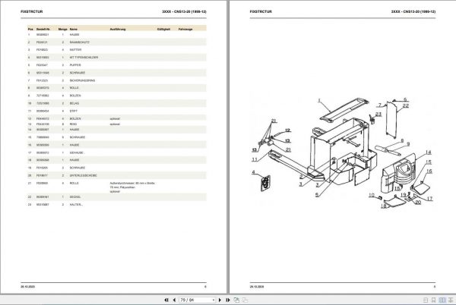Click the FIXSTRCTUR heading on the parts list page

[31, 11]
